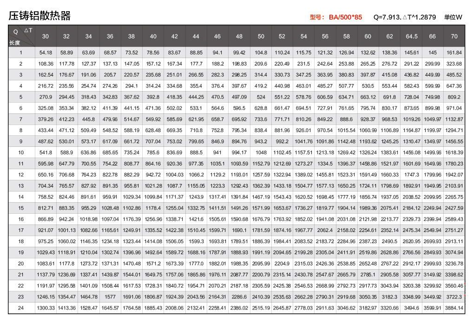Click the cell showing 1777.0
This screenshot has width=473, height=323.
tap(196, 264)
